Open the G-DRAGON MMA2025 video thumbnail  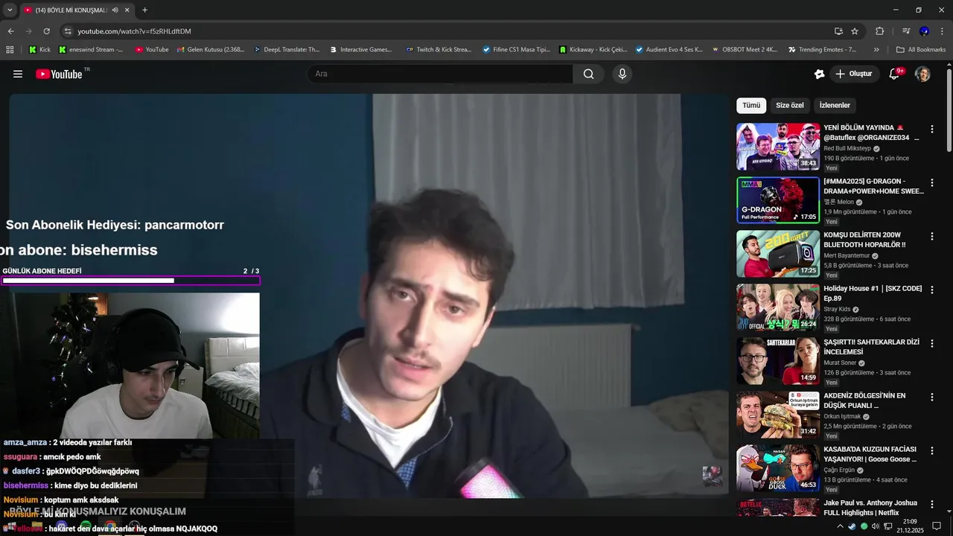(x=778, y=200)
